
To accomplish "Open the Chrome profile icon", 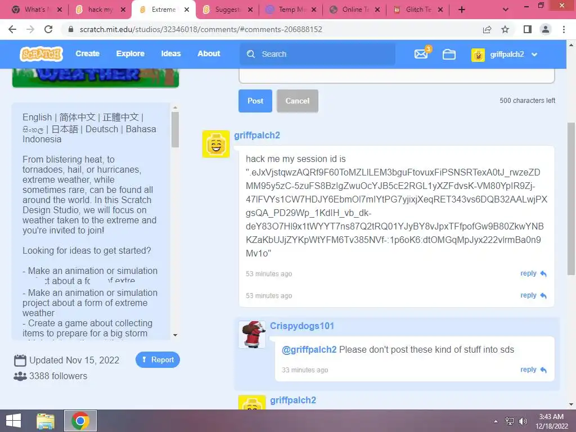I will tap(546, 29).
